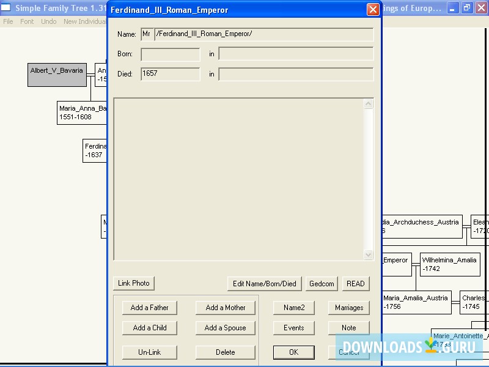Select the Wilhelmina_Amalia -1742 box
This screenshot has width=489, height=367.
point(450,264)
